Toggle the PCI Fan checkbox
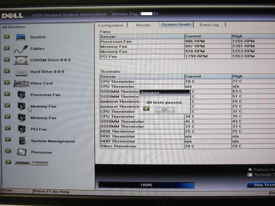This screenshot has width=275, height=206. point(8,128)
